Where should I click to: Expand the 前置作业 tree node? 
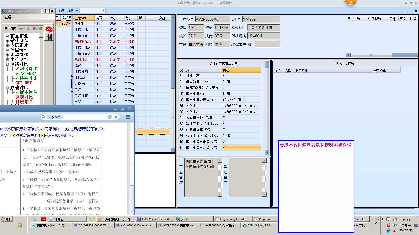8,36
